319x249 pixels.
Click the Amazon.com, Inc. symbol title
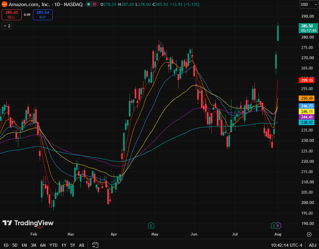[30, 4]
